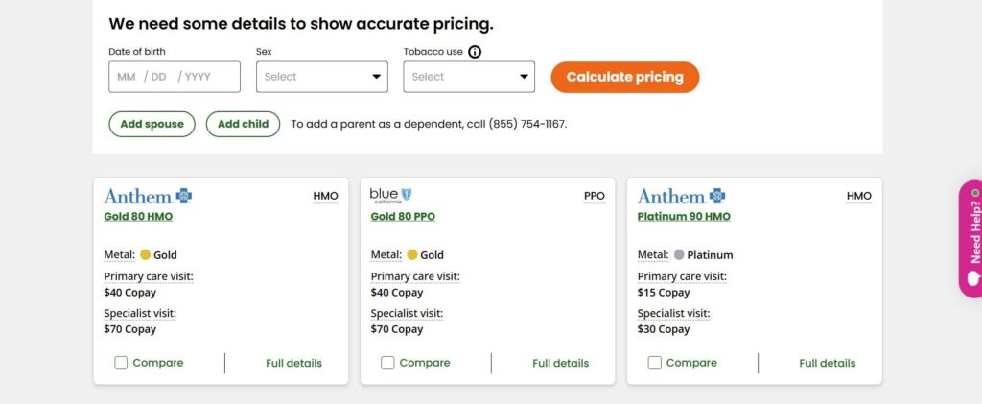Click the Add spouse button
This screenshot has width=982, height=404.
tap(152, 124)
